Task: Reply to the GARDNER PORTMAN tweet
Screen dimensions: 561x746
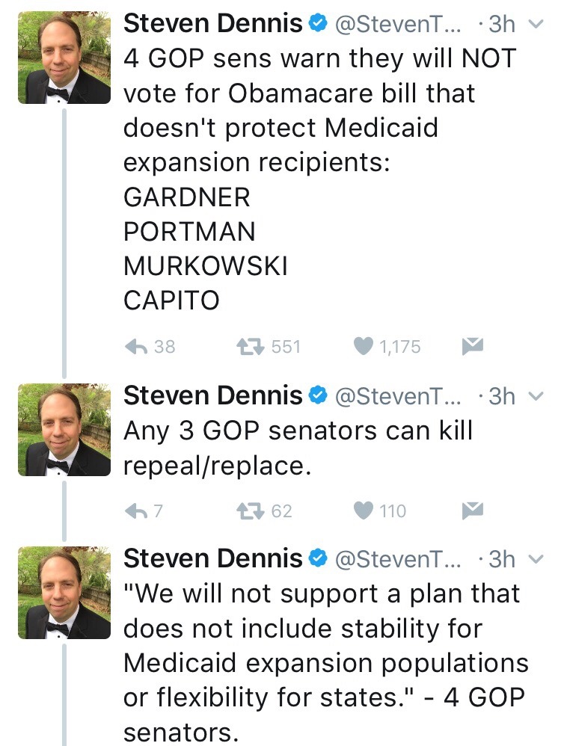Action: pos(137,346)
